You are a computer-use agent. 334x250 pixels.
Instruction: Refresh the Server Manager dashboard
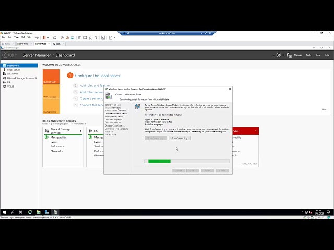pyautogui.click(x=278, y=55)
